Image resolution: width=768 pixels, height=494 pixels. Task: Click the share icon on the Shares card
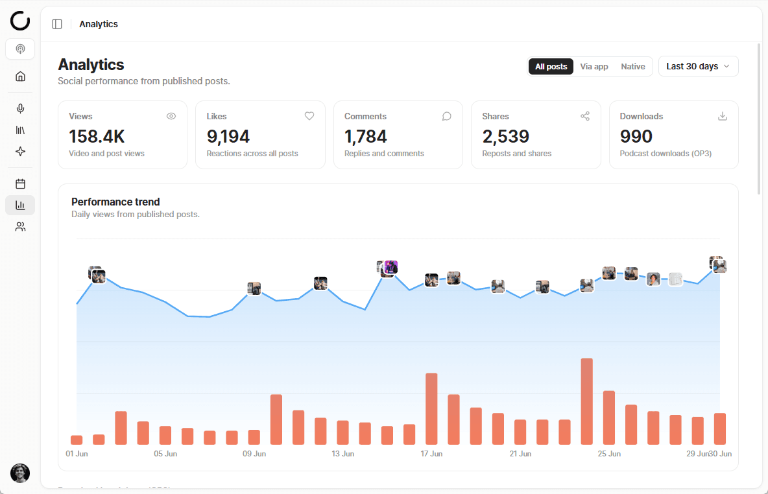click(585, 116)
